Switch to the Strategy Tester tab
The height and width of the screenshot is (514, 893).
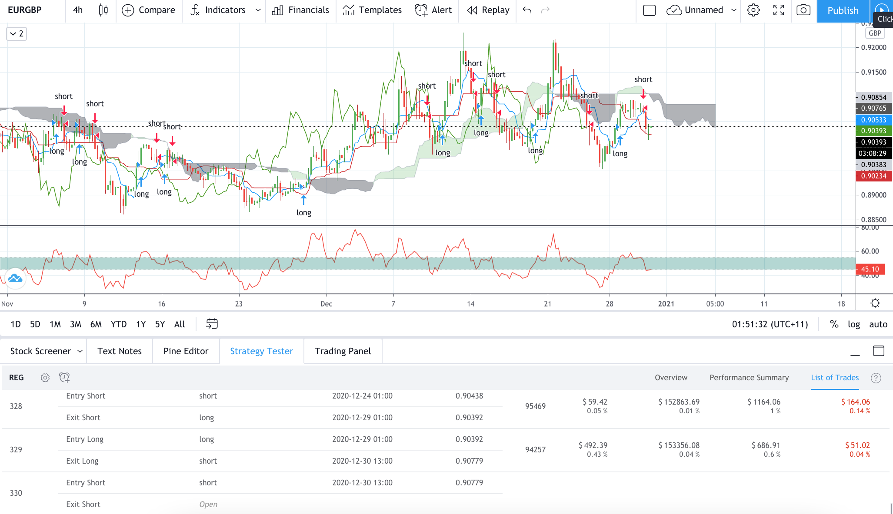261,351
